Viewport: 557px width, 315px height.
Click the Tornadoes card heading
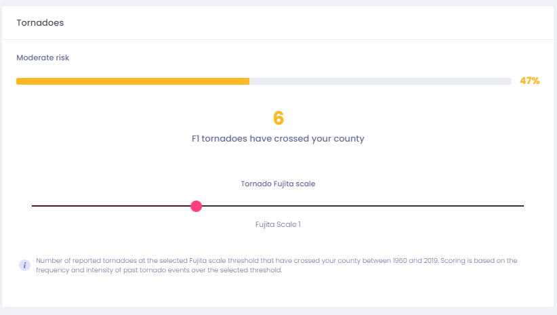[x=40, y=23]
